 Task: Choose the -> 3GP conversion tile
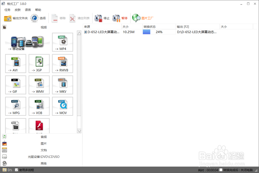39,64
